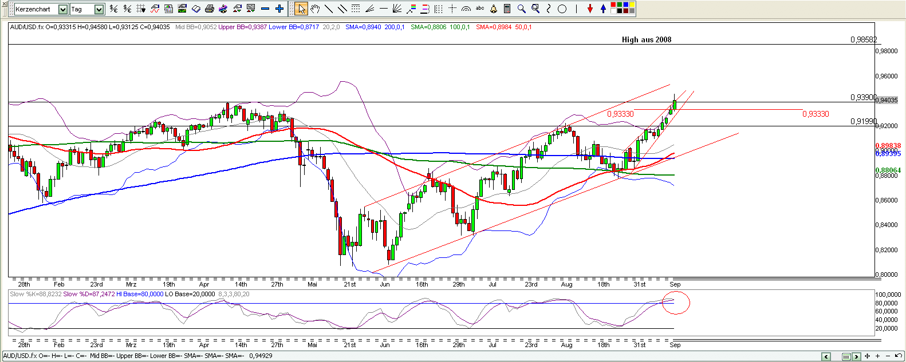Screen dimensions: 906x362
Task: Click the bottom-right minus zoom icon
Action: [x=888, y=356]
